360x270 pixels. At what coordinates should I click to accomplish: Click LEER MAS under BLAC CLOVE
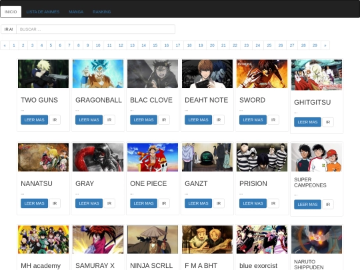143,120
